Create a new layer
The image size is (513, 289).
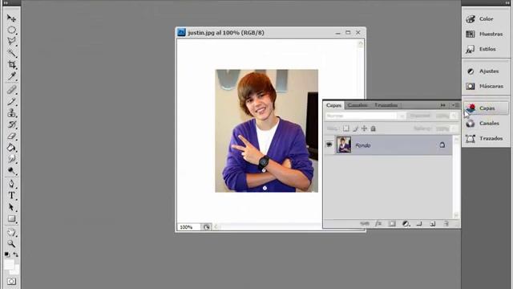tap(433, 223)
